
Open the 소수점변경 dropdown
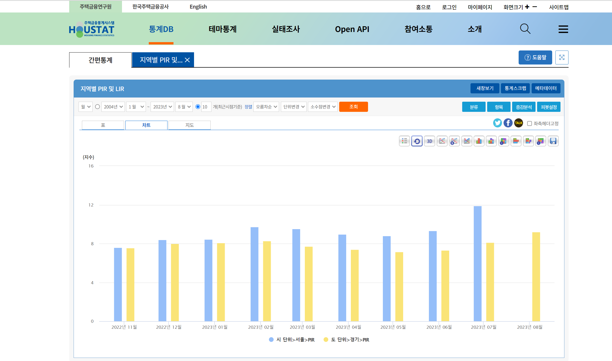point(323,107)
